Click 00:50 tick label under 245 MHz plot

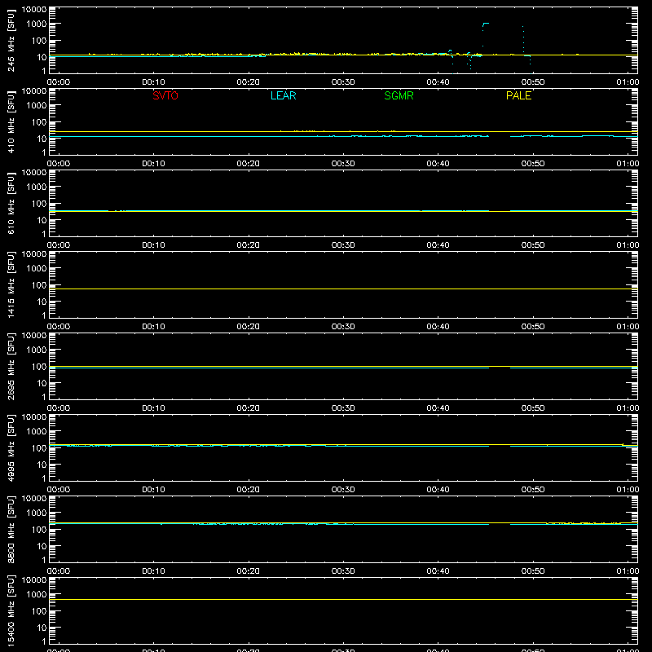click(x=533, y=82)
